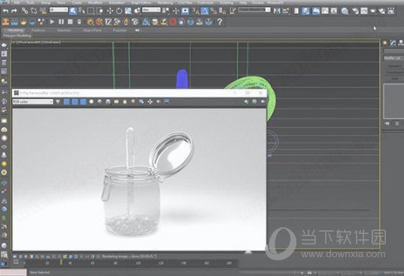
Task: Click the render teapot icon
Action: [373, 10]
